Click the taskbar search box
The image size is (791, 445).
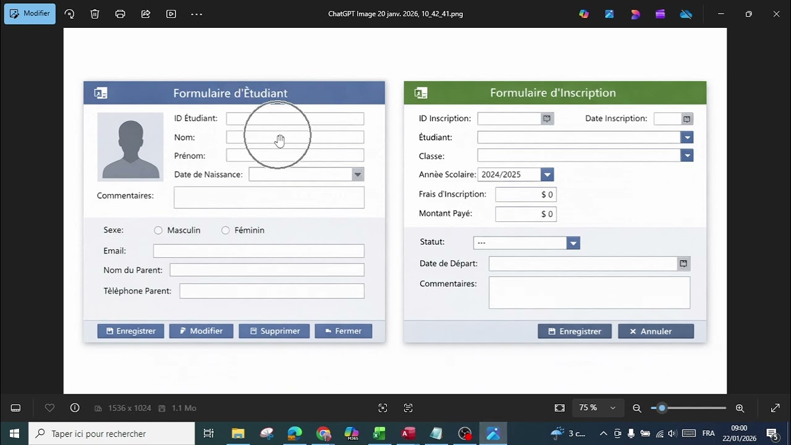pyautogui.click(x=112, y=434)
